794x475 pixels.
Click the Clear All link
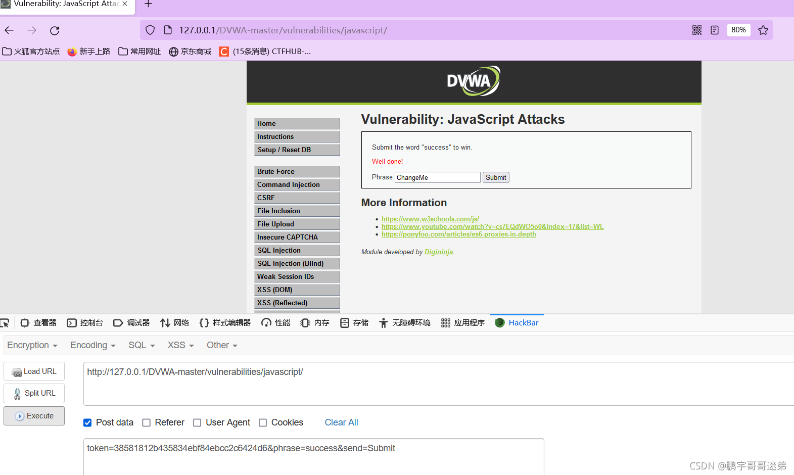pyautogui.click(x=341, y=422)
